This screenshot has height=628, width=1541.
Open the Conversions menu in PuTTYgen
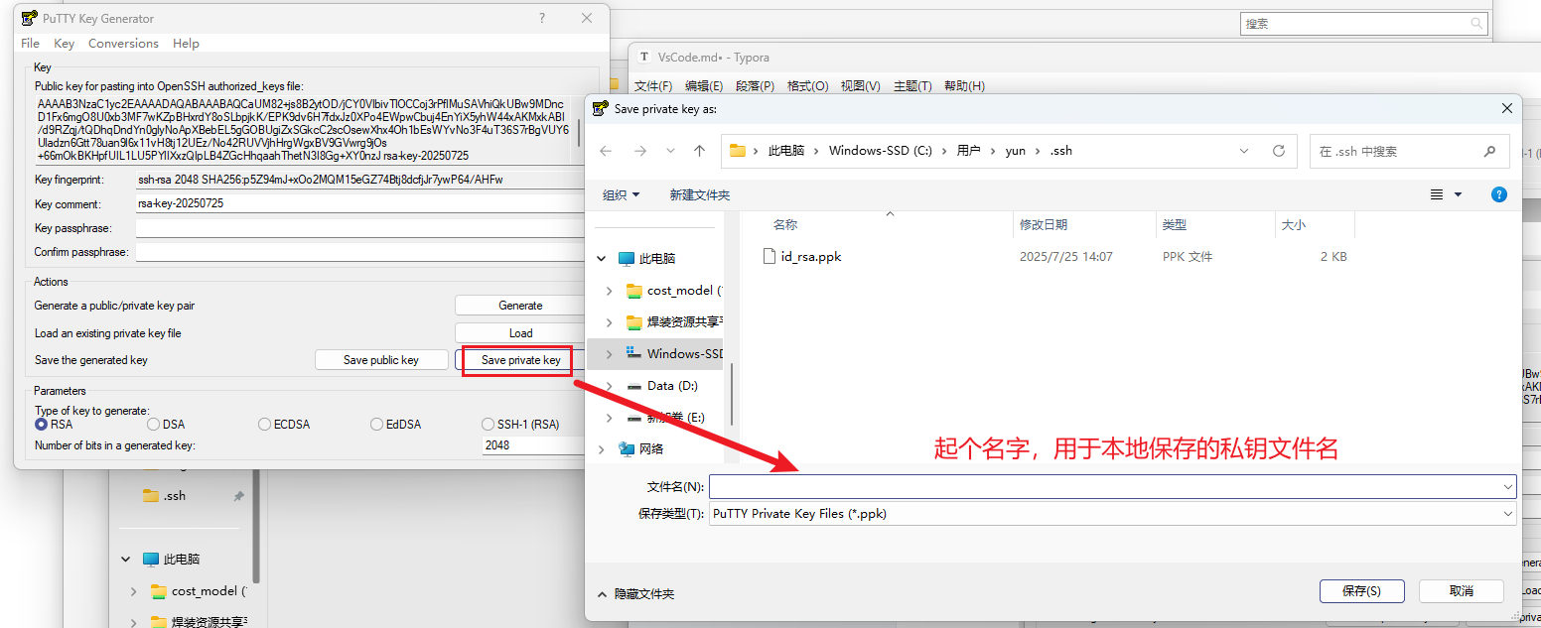click(123, 44)
